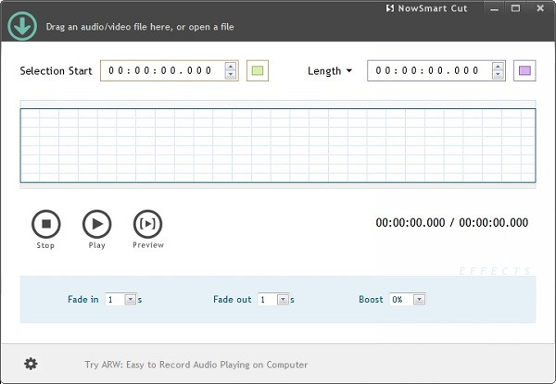Expand the Length mode dropdown
Image resolution: width=556 pixels, height=384 pixels.
point(330,71)
